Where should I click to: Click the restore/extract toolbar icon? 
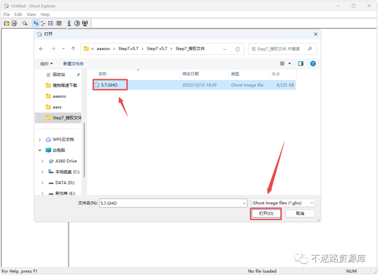(14, 23)
